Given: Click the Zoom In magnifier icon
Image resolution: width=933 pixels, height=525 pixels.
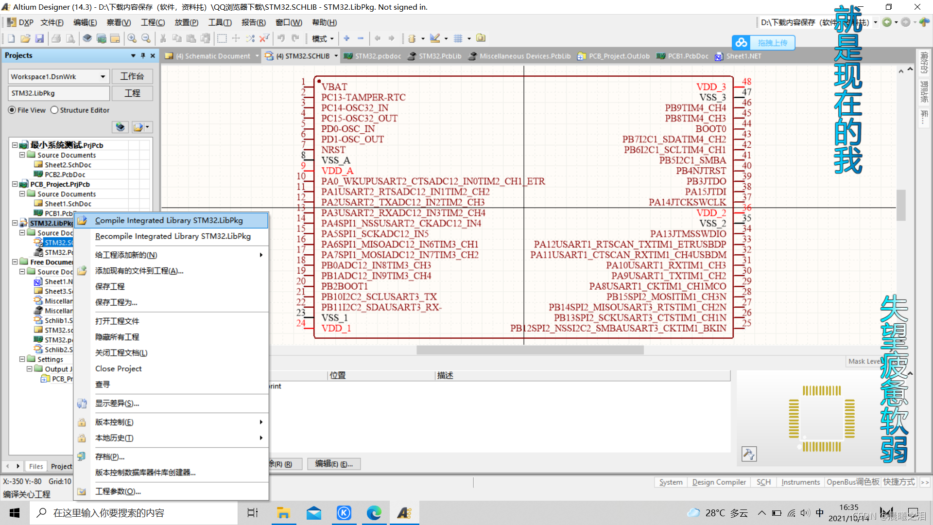Looking at the screenshot, I should tap(132, 38).
